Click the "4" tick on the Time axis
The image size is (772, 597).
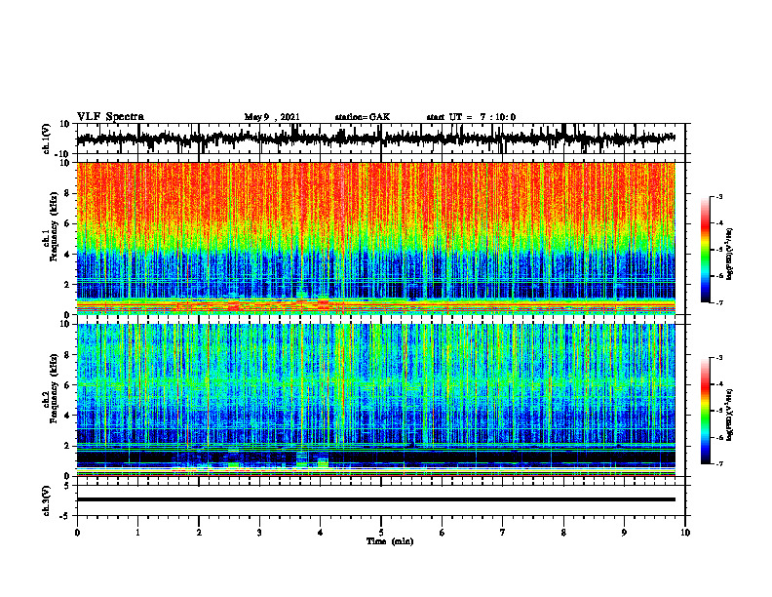[321, 533]
